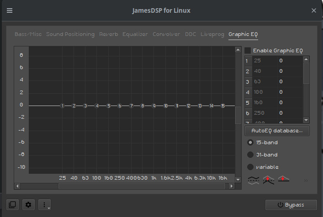The image size is (323, 217).
Task: Select the gain cell for the 40 Hz band
Action: (290, 71)
